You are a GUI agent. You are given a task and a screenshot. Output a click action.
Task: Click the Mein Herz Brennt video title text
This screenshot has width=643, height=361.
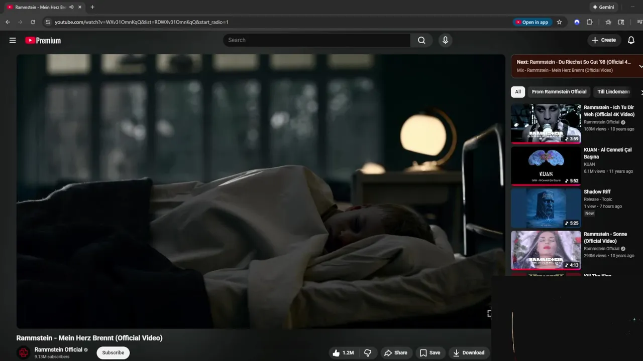pyautogui.click(x=89, y=338)
